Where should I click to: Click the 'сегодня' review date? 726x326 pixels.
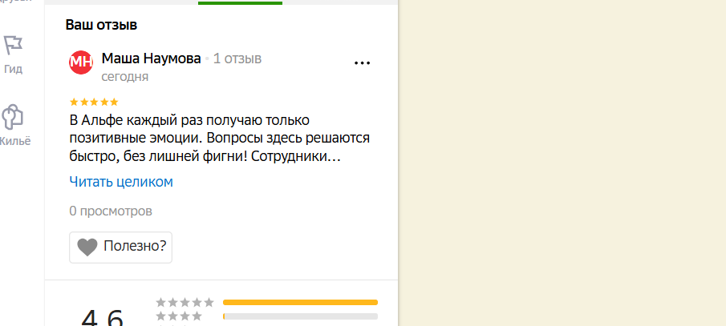tap(125, 77)
